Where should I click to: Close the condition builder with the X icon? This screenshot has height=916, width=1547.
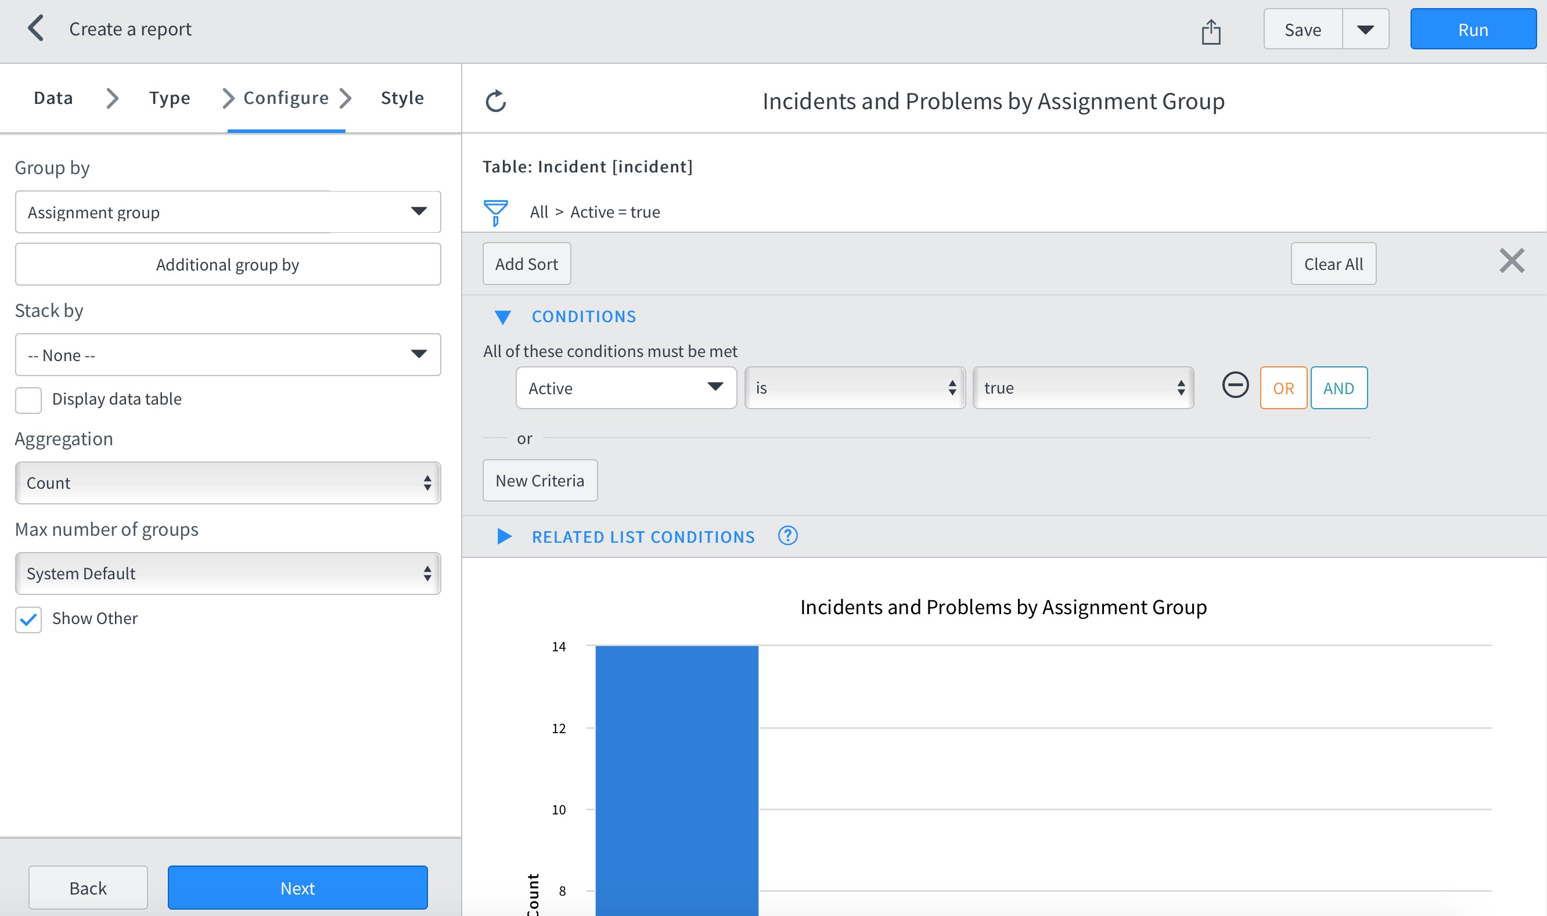click(1512, 261)
